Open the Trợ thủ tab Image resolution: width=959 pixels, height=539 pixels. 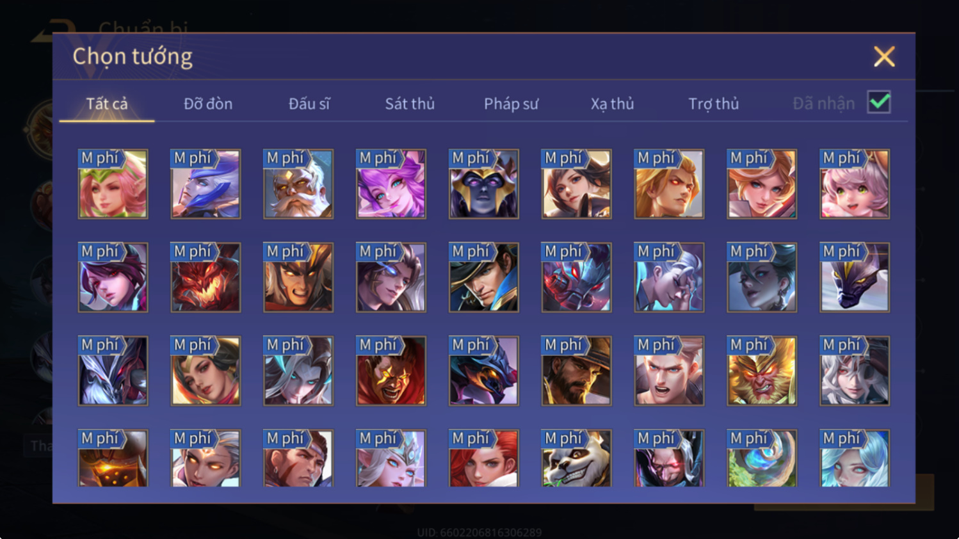click(x=713, y=104)
